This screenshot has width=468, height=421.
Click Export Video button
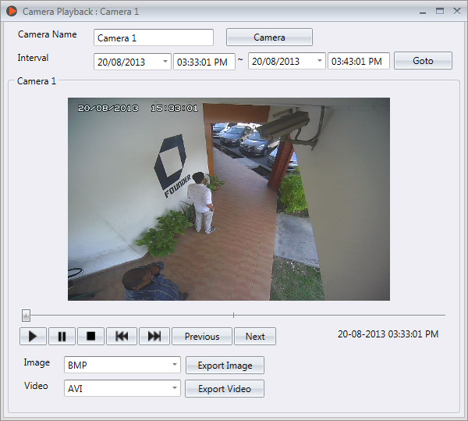[x=225, y=389]
